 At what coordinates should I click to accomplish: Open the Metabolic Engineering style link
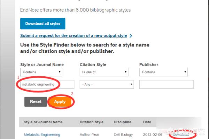point(42,134)
